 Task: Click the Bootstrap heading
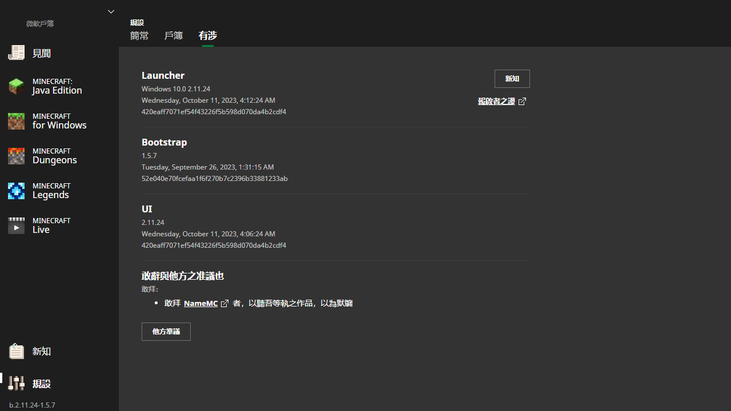[x=164, y=142]
